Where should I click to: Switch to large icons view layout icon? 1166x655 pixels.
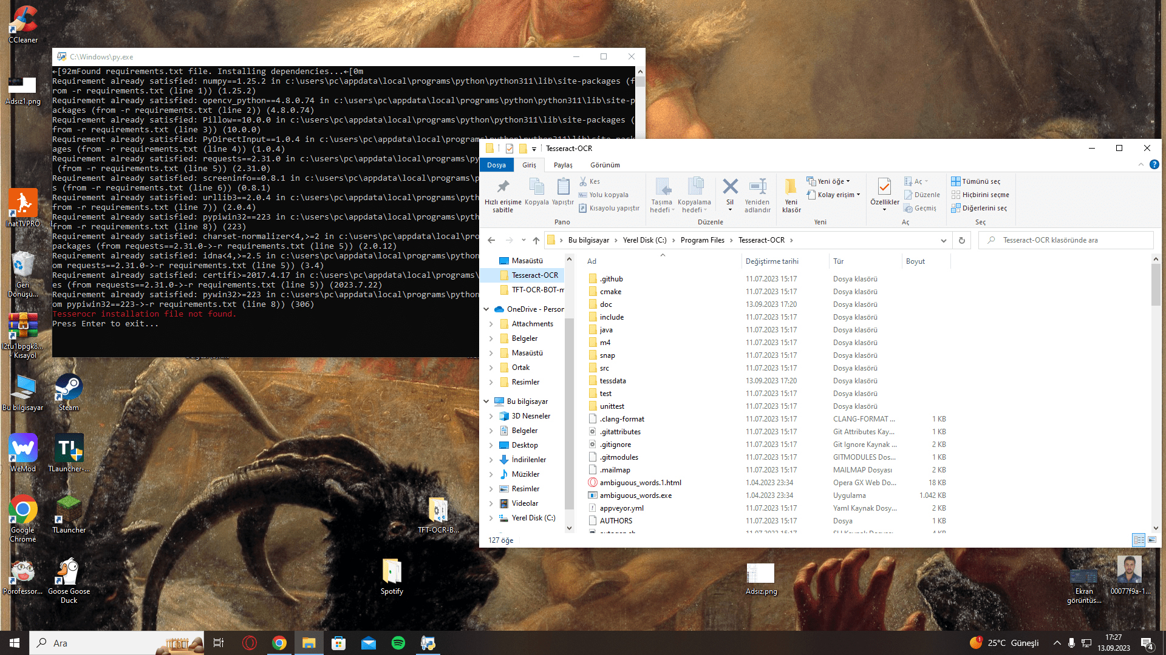[1152, 540]
